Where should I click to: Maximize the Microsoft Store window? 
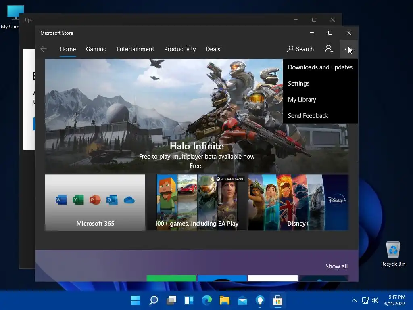tap(330, 33)
